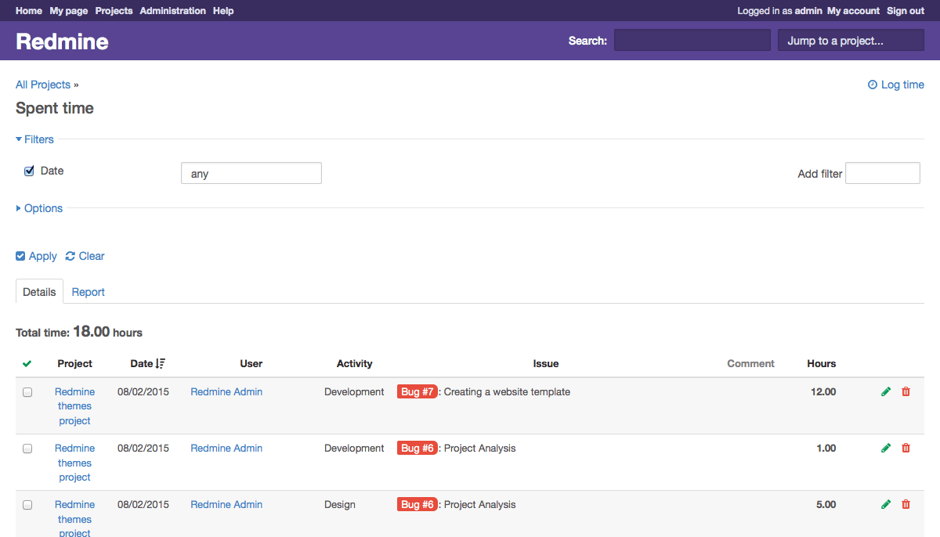Switch to the Report tab
Image resolution: width=940 pixels, height=537 pixels.
89,292
